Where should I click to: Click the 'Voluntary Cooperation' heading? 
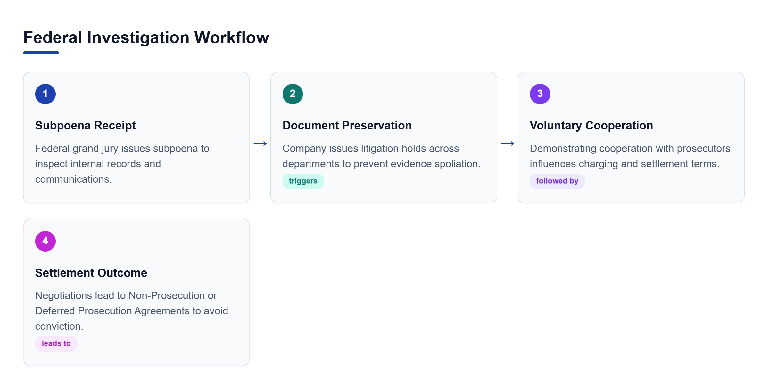click(x=591, y=125)
